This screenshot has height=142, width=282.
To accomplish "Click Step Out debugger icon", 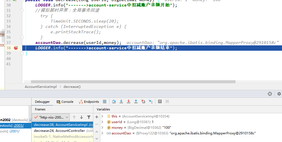I will tap(136, 101).
